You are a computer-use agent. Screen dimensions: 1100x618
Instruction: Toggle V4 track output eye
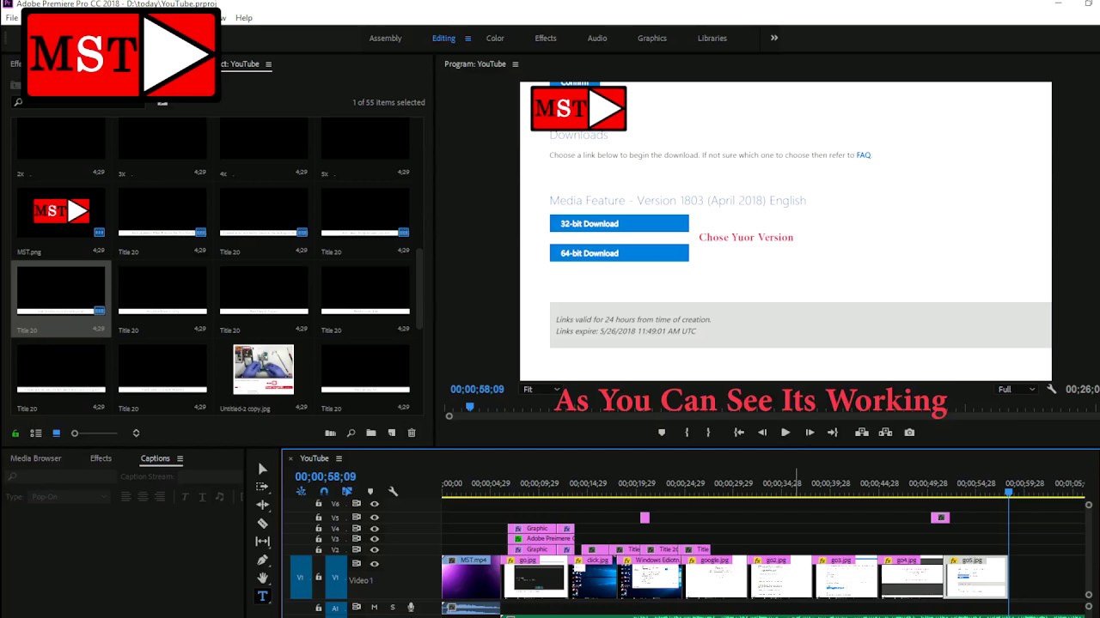[374, 529]
